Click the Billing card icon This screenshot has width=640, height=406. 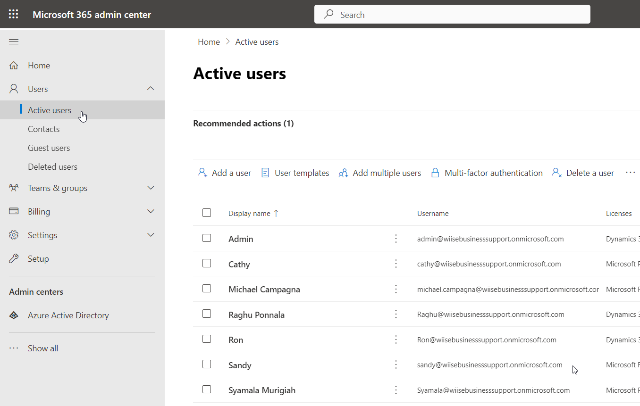[14, 211]
